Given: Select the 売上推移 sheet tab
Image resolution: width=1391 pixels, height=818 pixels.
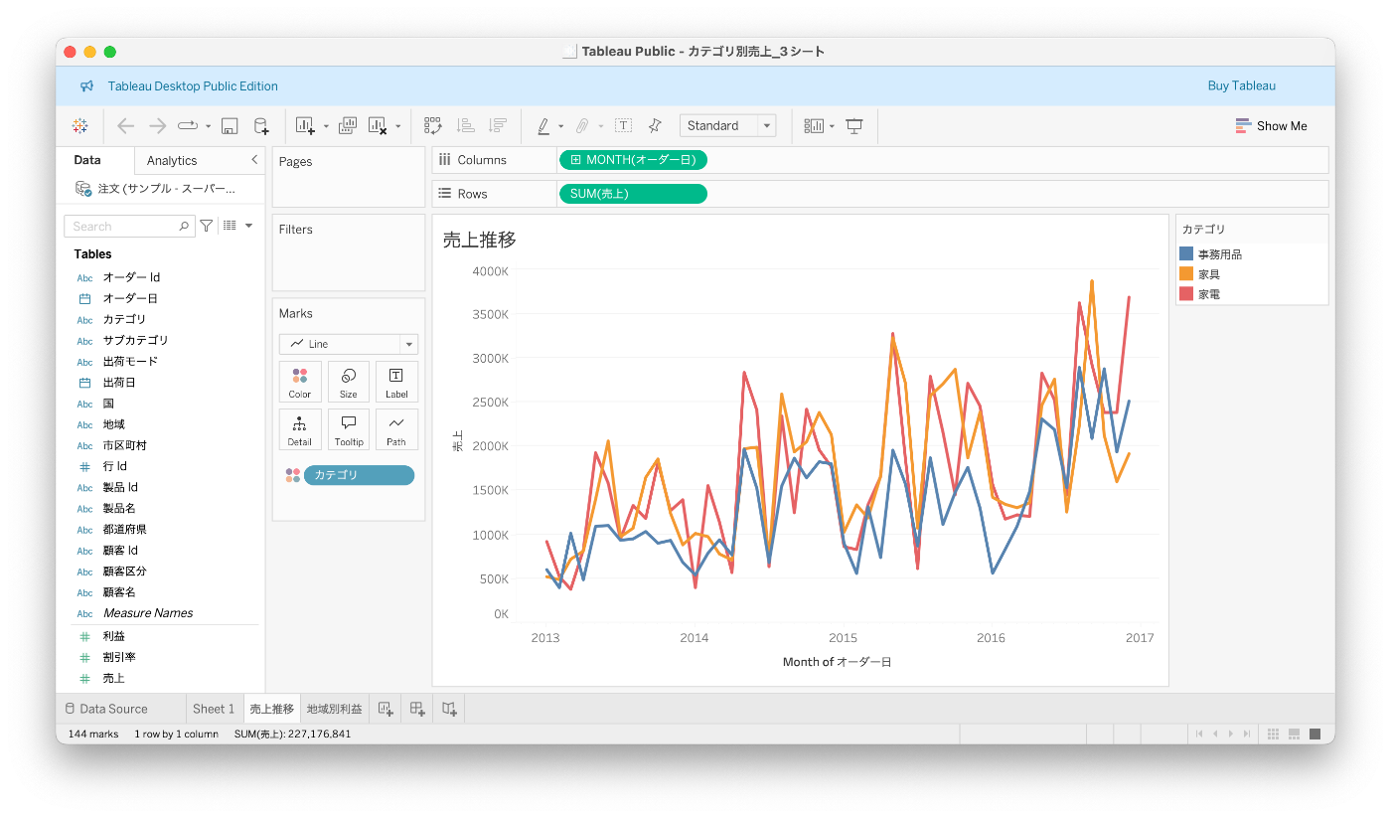Looking at the screenshot, I should coord(271,709).
